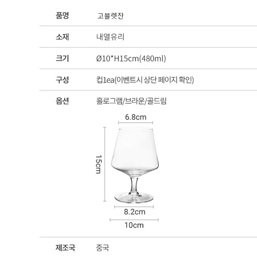Screen dimensions: 257x257
Task: Click the 홀로그램/브라운/골드림 options text
Action: pos(131,101)
